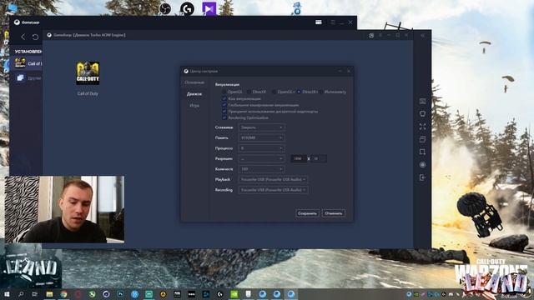Viewport: 534px width, 300px height.
Task: Switch to the Движок settings tab
Action: pos(194,94)
